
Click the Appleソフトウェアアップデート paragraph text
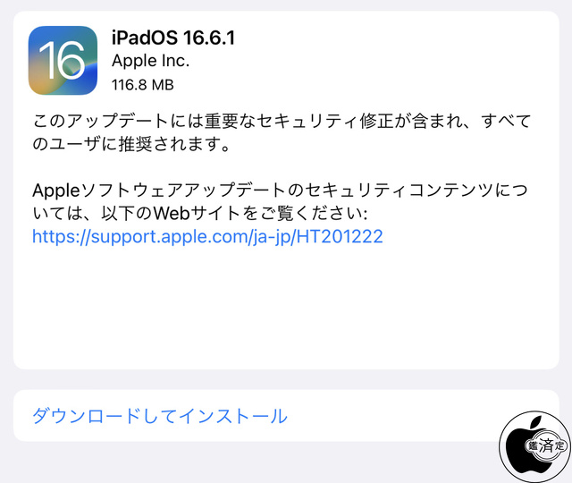(x=280, y=201)
